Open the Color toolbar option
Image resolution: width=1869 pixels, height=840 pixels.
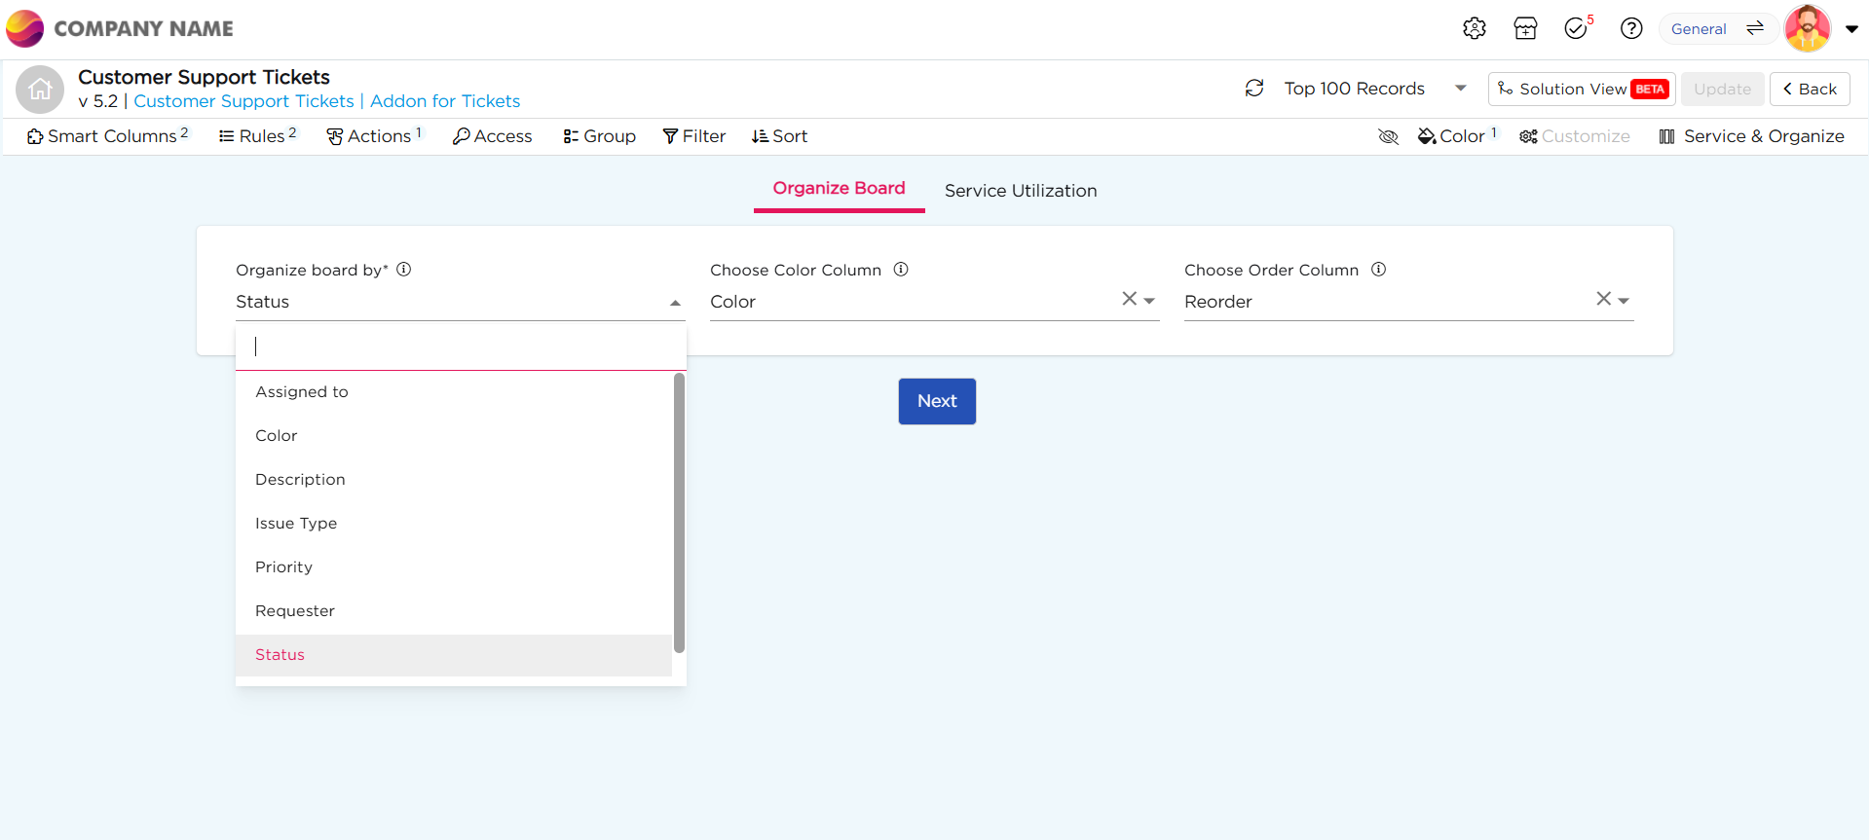(x=1455, y=136)
